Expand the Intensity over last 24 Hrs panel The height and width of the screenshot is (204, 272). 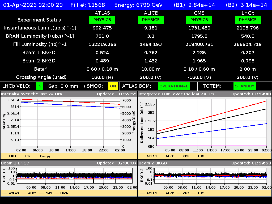[32, 94]
